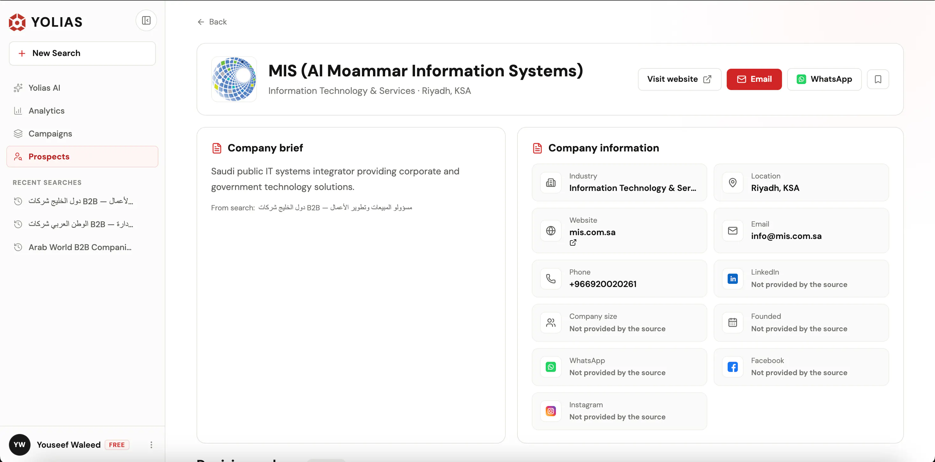935x462 pixels.
Task: Select the Prospects menu item
Action: pos(82,157)
